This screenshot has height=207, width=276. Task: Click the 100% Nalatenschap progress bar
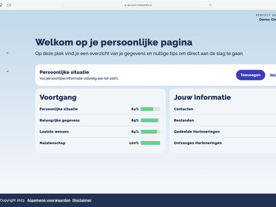(x=150, y=143)
